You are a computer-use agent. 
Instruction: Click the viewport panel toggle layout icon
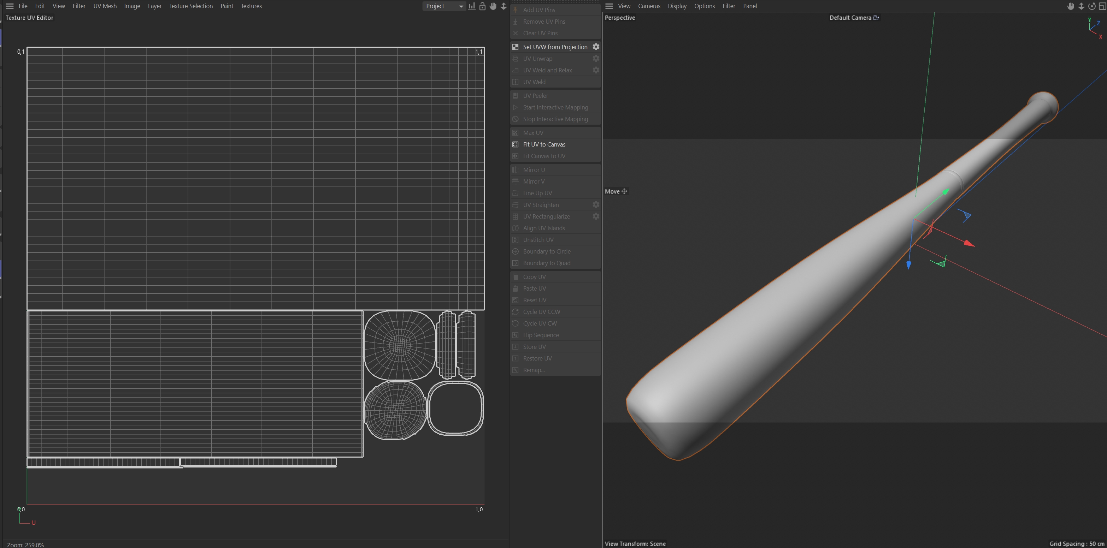1102,6
